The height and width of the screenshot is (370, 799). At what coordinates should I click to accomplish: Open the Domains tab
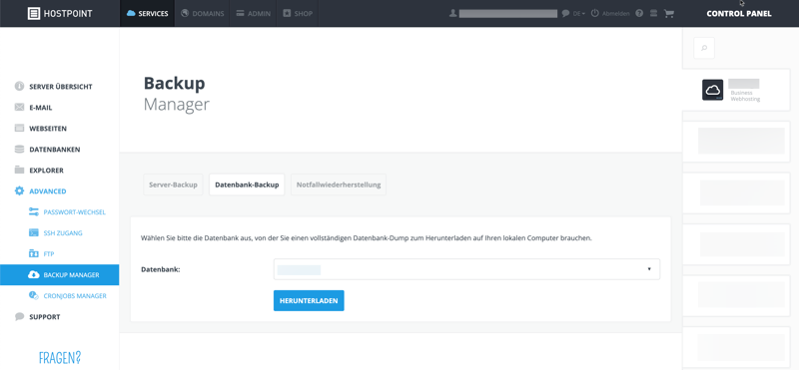[x=203, y=14]
